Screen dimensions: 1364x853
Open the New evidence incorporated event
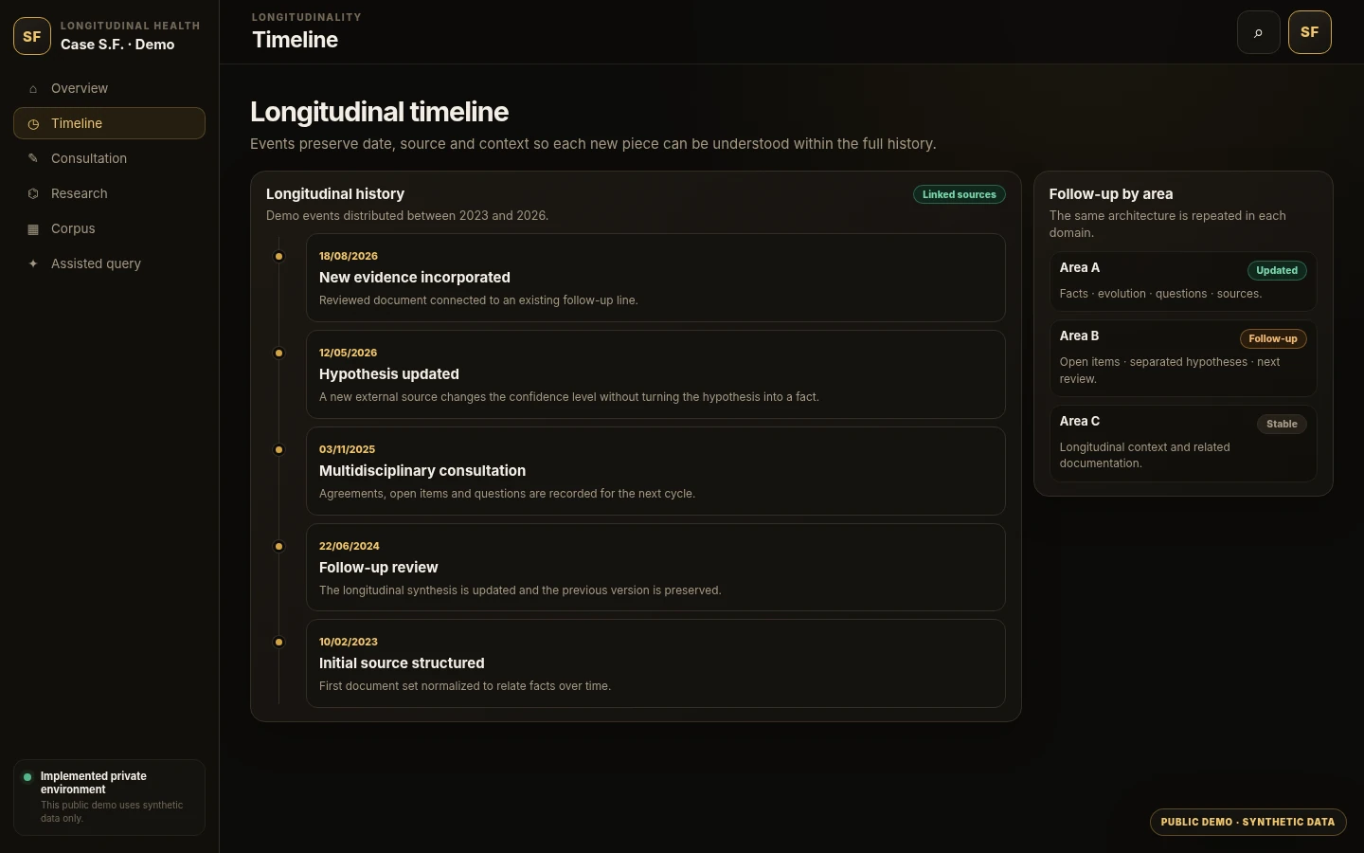655,278
